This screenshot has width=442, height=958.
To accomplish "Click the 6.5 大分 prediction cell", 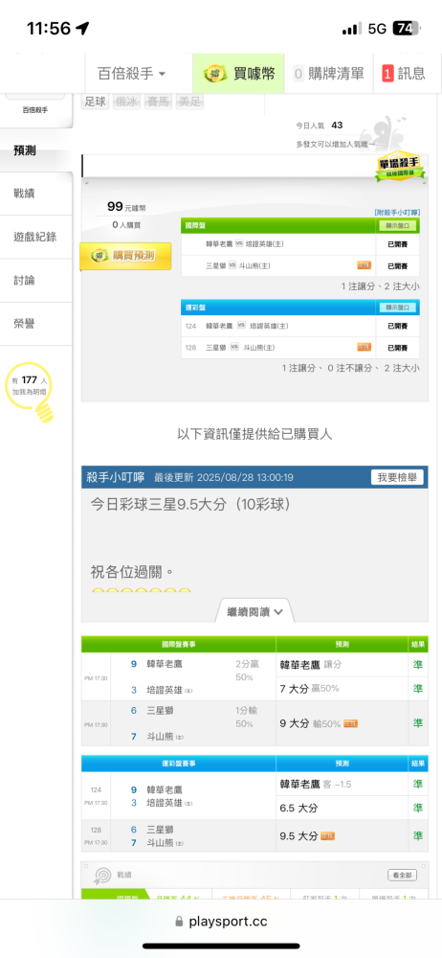I will (343, 809).
